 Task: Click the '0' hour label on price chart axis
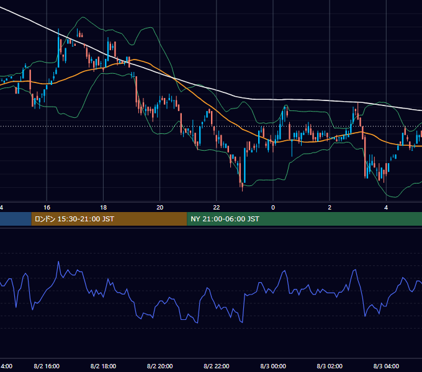click(273, 208)
